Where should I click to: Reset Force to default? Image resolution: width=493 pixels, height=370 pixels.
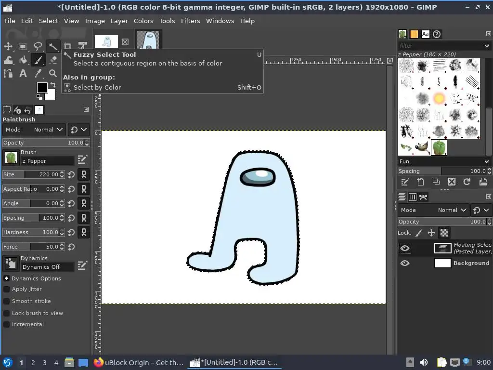tap(71, 247)
